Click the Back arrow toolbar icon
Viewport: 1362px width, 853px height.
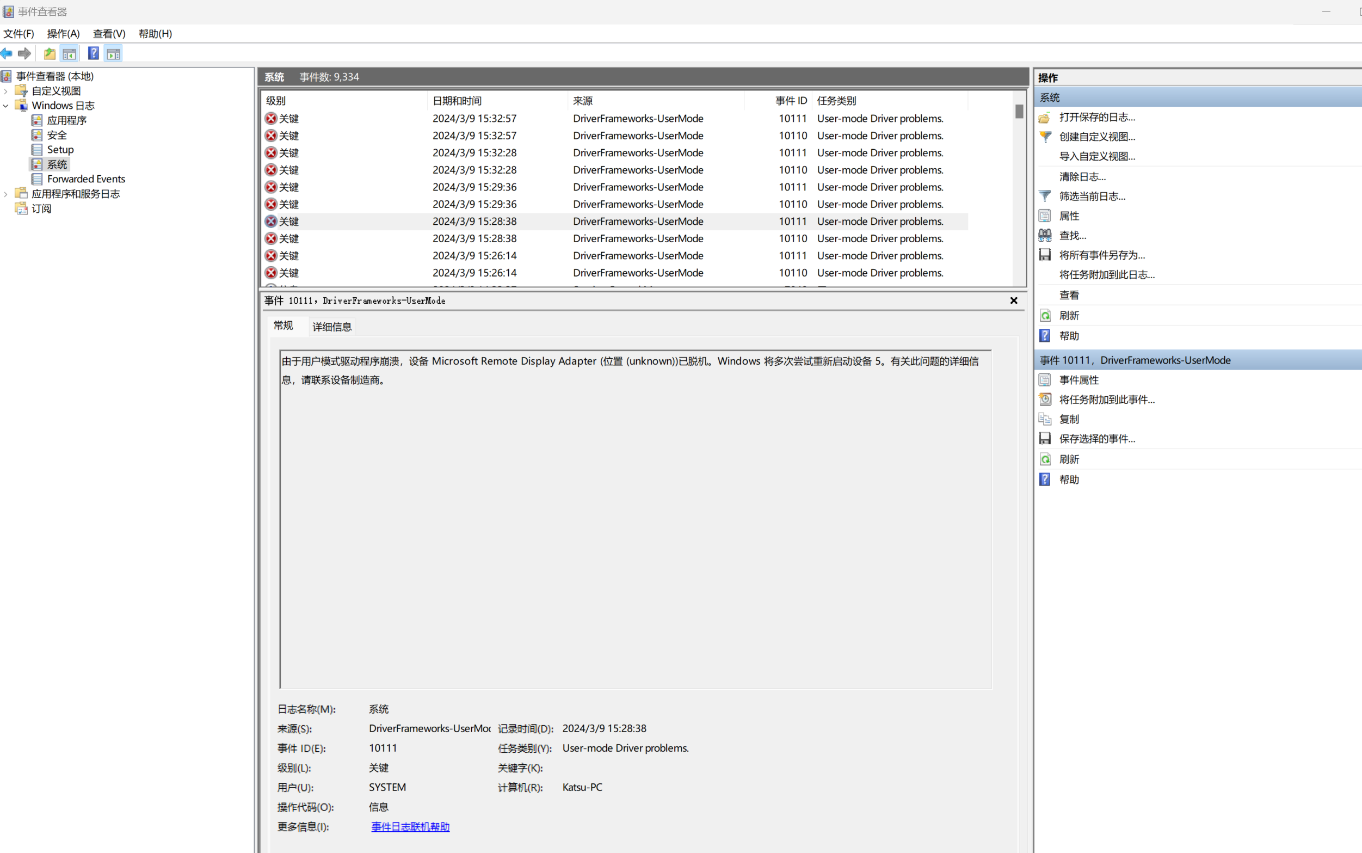tap(7, 53)
